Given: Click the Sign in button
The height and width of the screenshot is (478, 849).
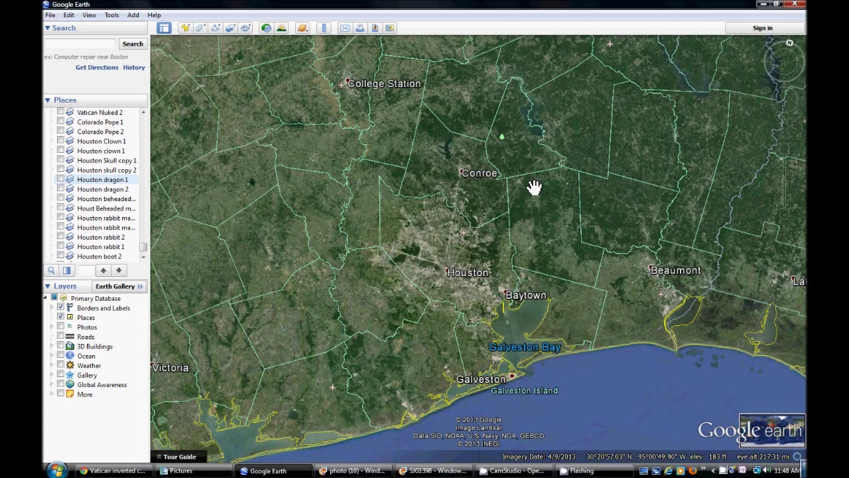Looking at the screenshot, I should point(763,28).
